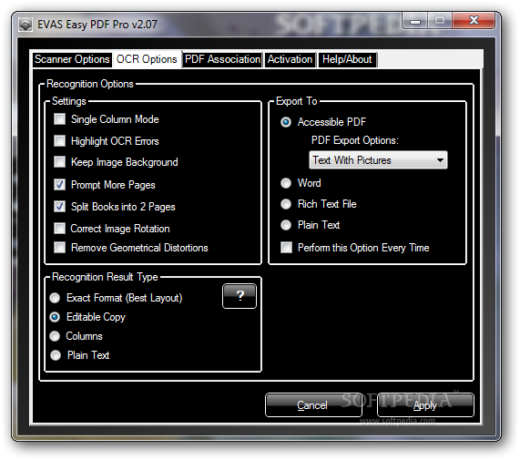Viewport: 520px width, 460px height.
Task: Click the EVAS app icon in title bar
Action: click(x=25, y=25)
